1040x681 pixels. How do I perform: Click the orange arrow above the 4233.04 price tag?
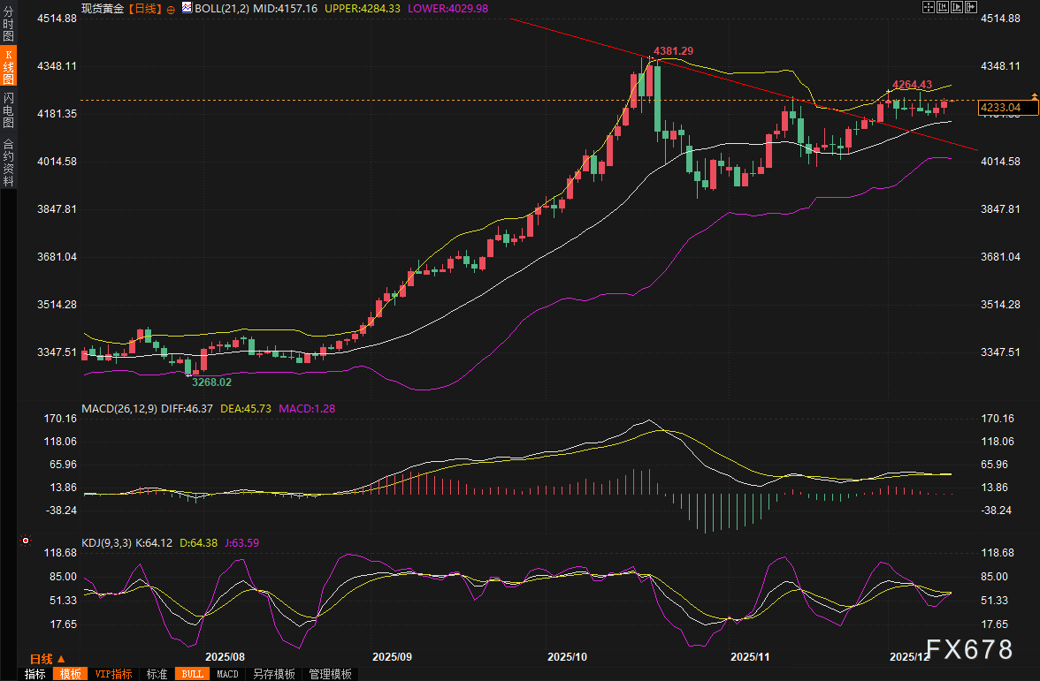click(1034, 95)
